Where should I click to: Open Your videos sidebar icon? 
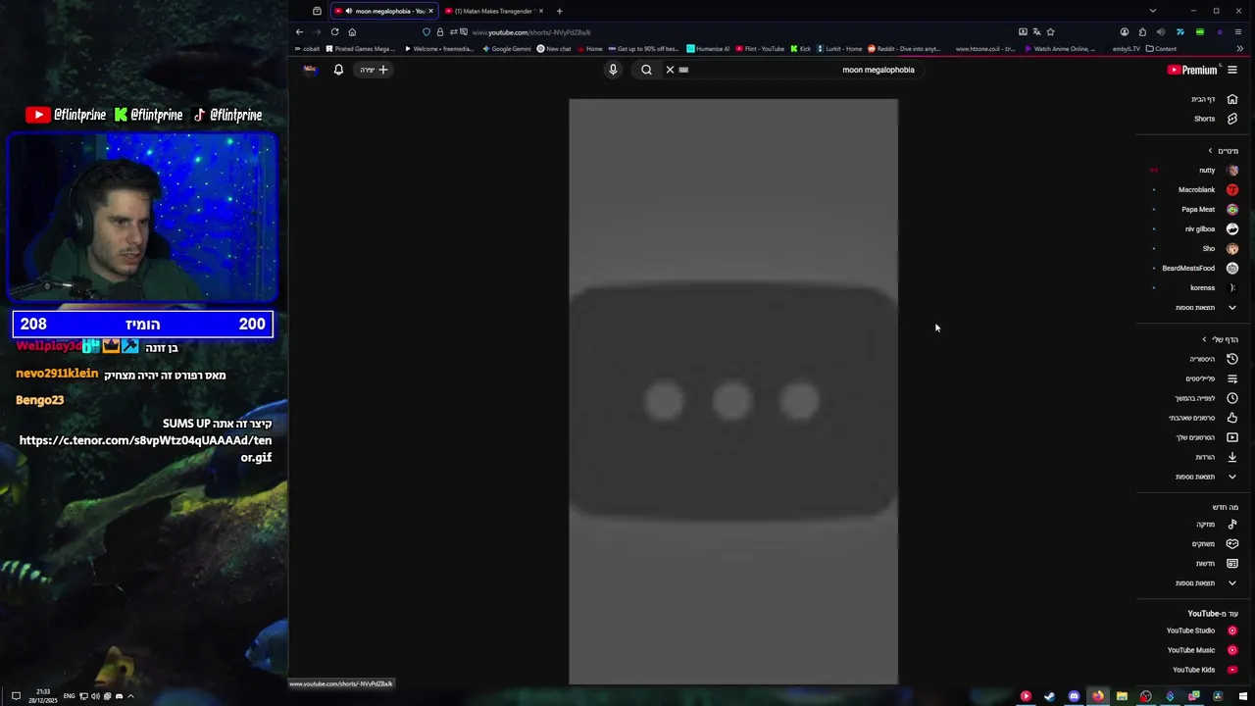pyautogui.click(x=1232, y=437)
